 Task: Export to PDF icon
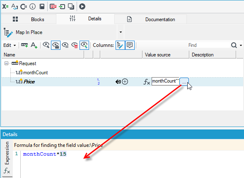tap(53, 7)
